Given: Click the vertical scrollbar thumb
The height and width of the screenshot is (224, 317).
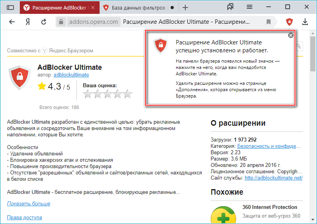Looking at the screenshot, I should click(x=313, y=54).
